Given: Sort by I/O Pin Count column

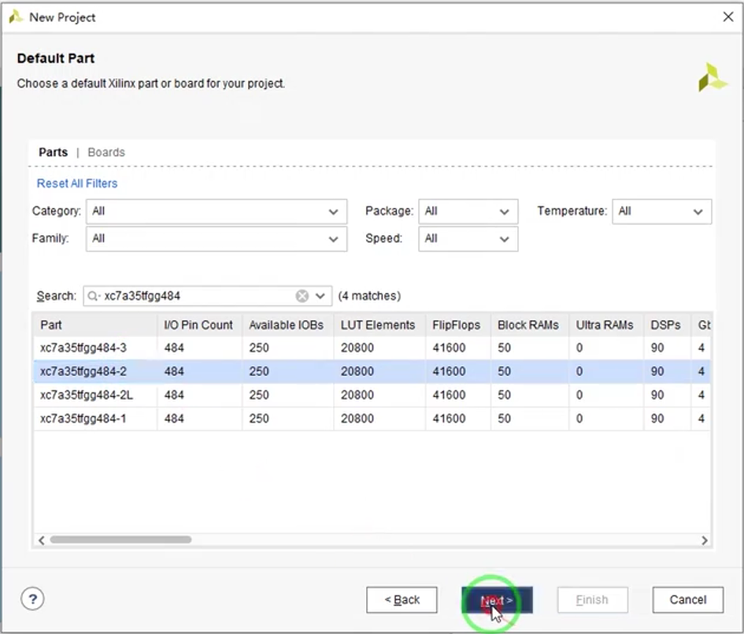Looking at the screenshot, I should (200, 325).
